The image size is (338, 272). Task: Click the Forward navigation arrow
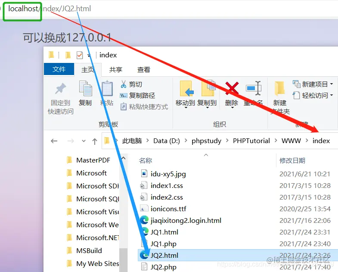point(71,141)
